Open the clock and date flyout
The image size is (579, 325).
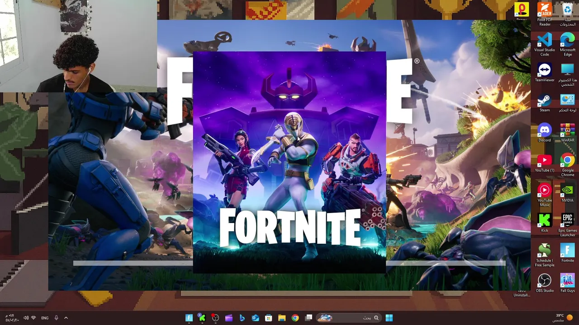(x=11, y=318)
